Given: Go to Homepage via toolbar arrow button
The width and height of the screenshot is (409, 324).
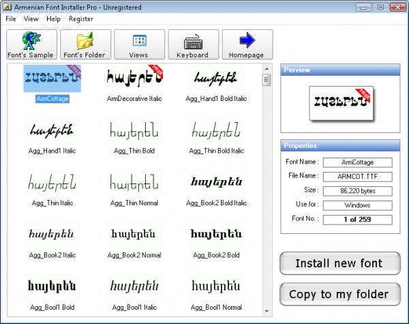Looking at the screenshot, I should tap(247, 44).
